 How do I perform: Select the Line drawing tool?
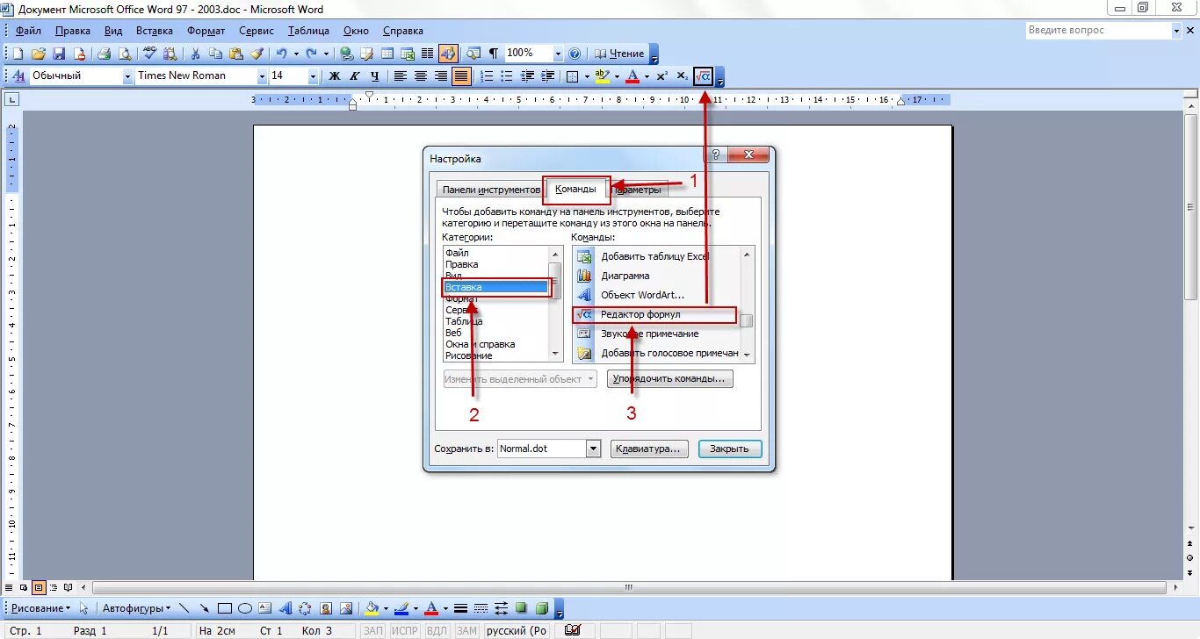click(x=184, y=608)
